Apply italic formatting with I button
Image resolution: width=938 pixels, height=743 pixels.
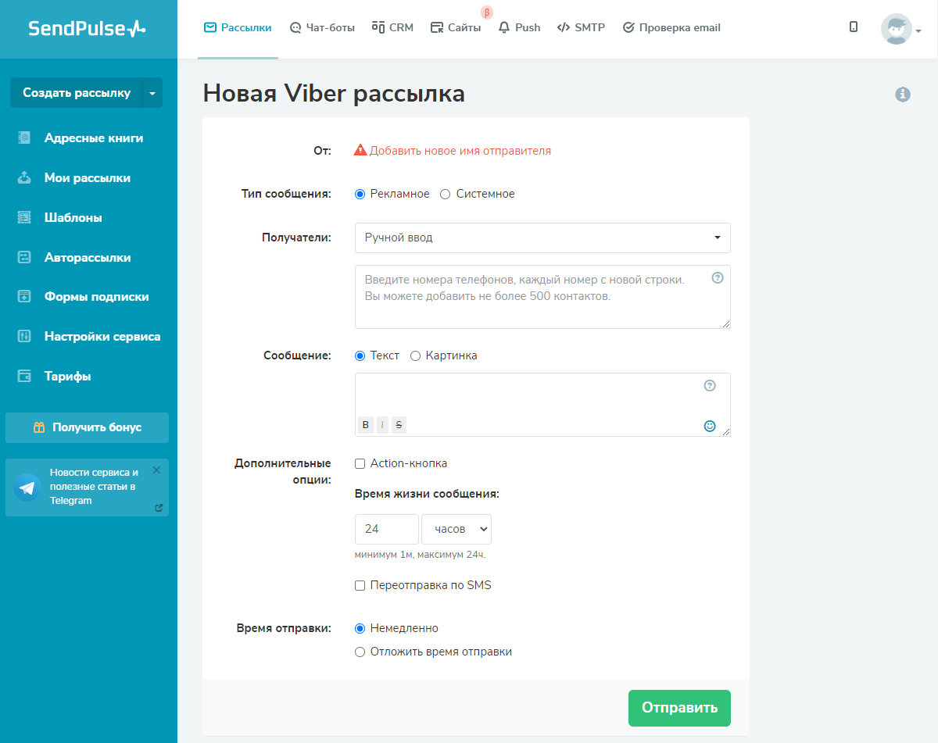coord(382,425)
